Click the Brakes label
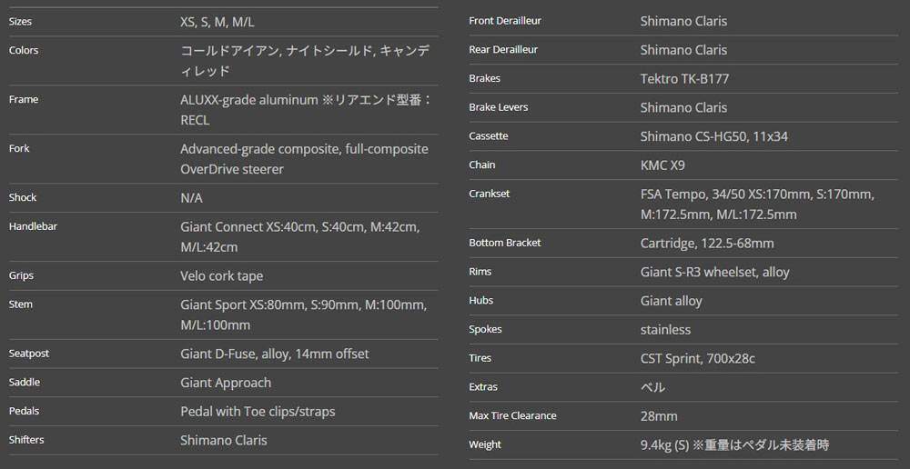 [x=485, y=78]
